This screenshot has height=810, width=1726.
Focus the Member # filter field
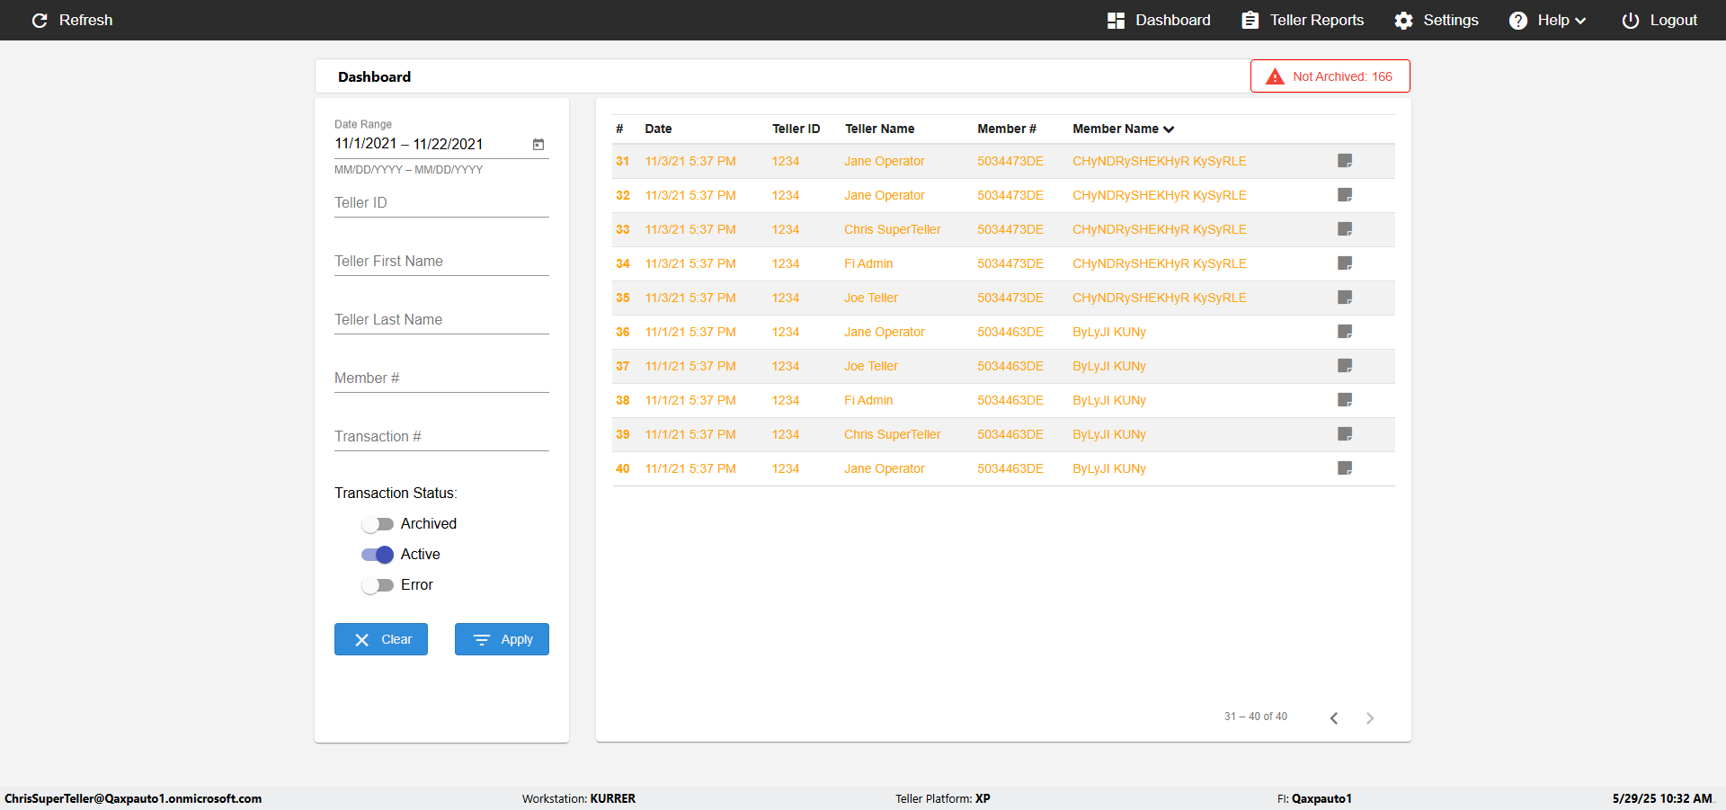[441, 378]
